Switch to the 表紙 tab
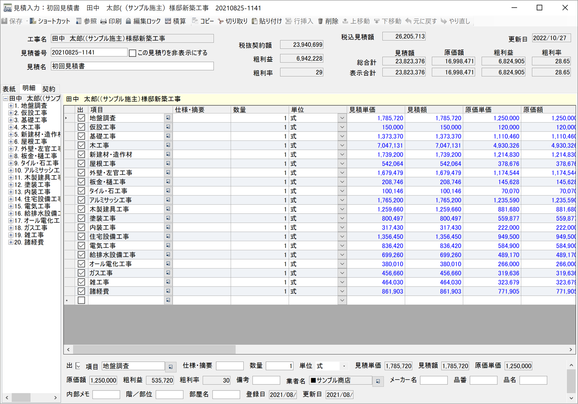The width and height of the screenshot is (578, 404). (9, 88)
